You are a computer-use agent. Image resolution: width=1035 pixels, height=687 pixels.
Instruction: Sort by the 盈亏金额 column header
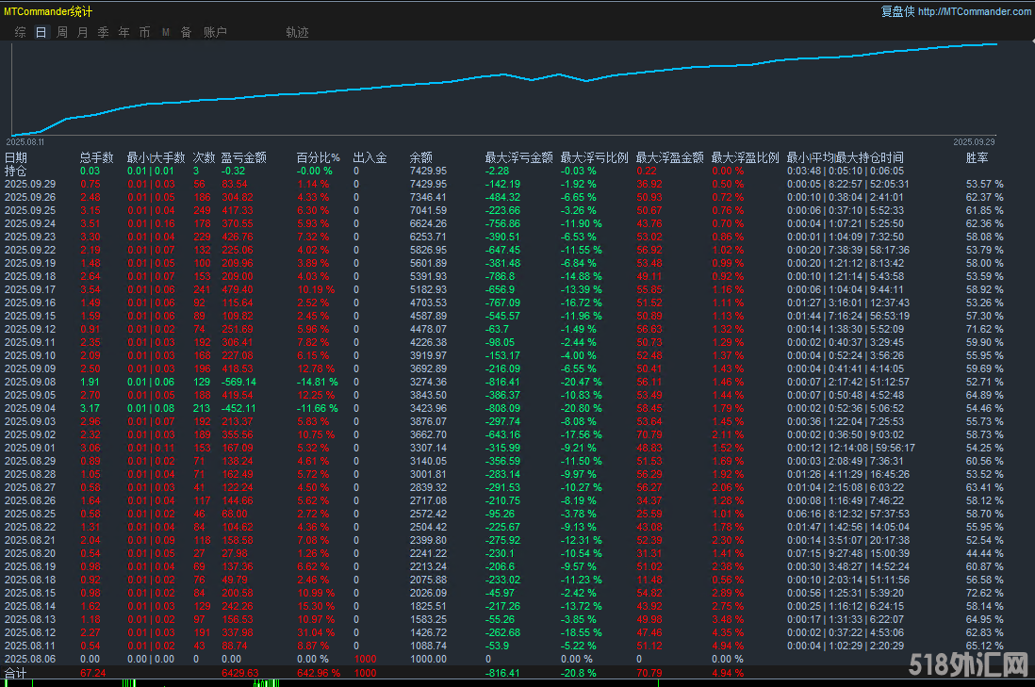(244, 158)
